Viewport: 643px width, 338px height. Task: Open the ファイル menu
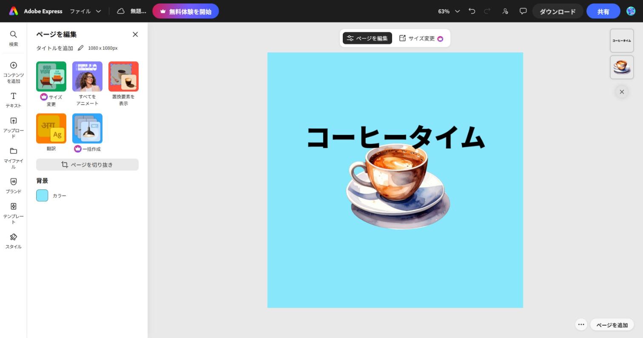click(x=85, y=11)
